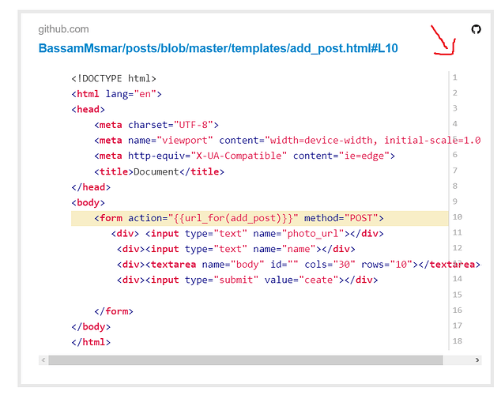Click the meta charset="UTF-8" line
The width and height of the screenshot is (501, 395).
point(156,125)
